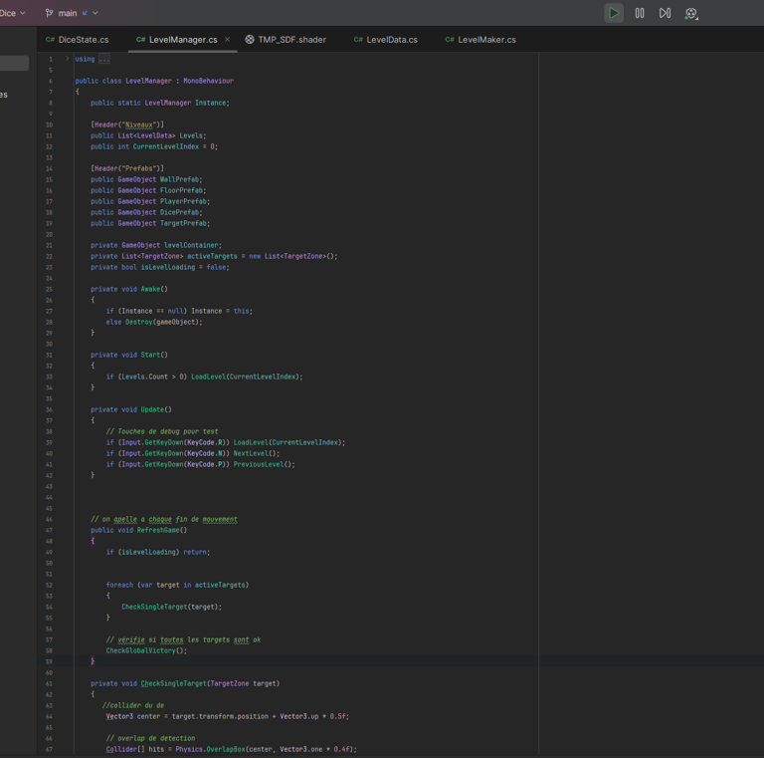Open the Dice project dropdown

(12, 13)
